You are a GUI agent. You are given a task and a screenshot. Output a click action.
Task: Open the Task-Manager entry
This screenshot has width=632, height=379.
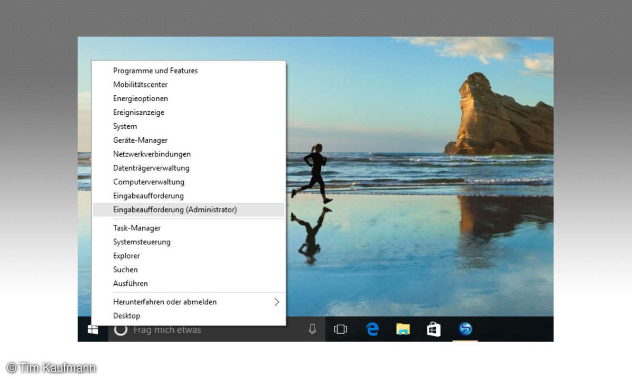[189, 228]
